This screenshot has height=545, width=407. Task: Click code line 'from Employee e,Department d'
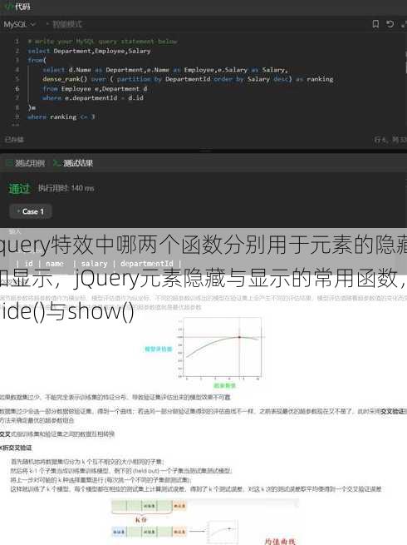[x=95, y=89]
